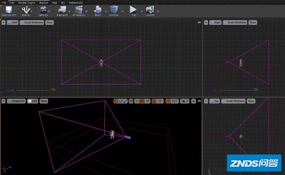Click Show button in Perspective viewport
The image size is (285, 175).
pos(44,101)
